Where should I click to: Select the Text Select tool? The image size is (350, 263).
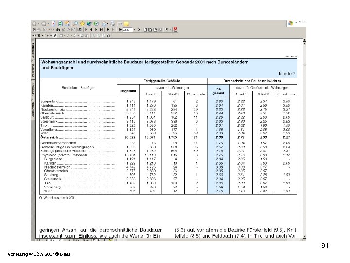pyautogui.click(x=48, y=36)
